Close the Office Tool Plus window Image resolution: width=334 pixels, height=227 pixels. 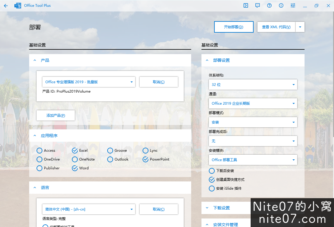tap(328, 6)
